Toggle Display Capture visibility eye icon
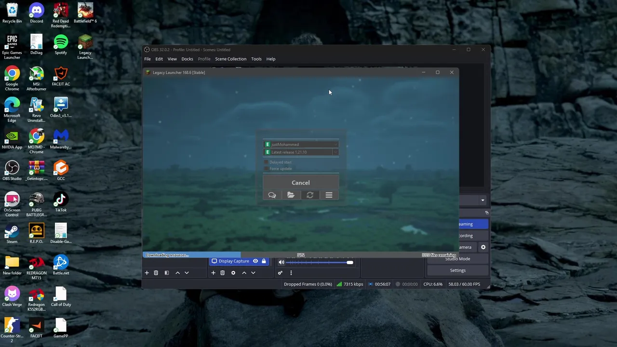Image resolution: width=617 pixels, height=347 pixels. pyautogui.click(x=255, y=261)
